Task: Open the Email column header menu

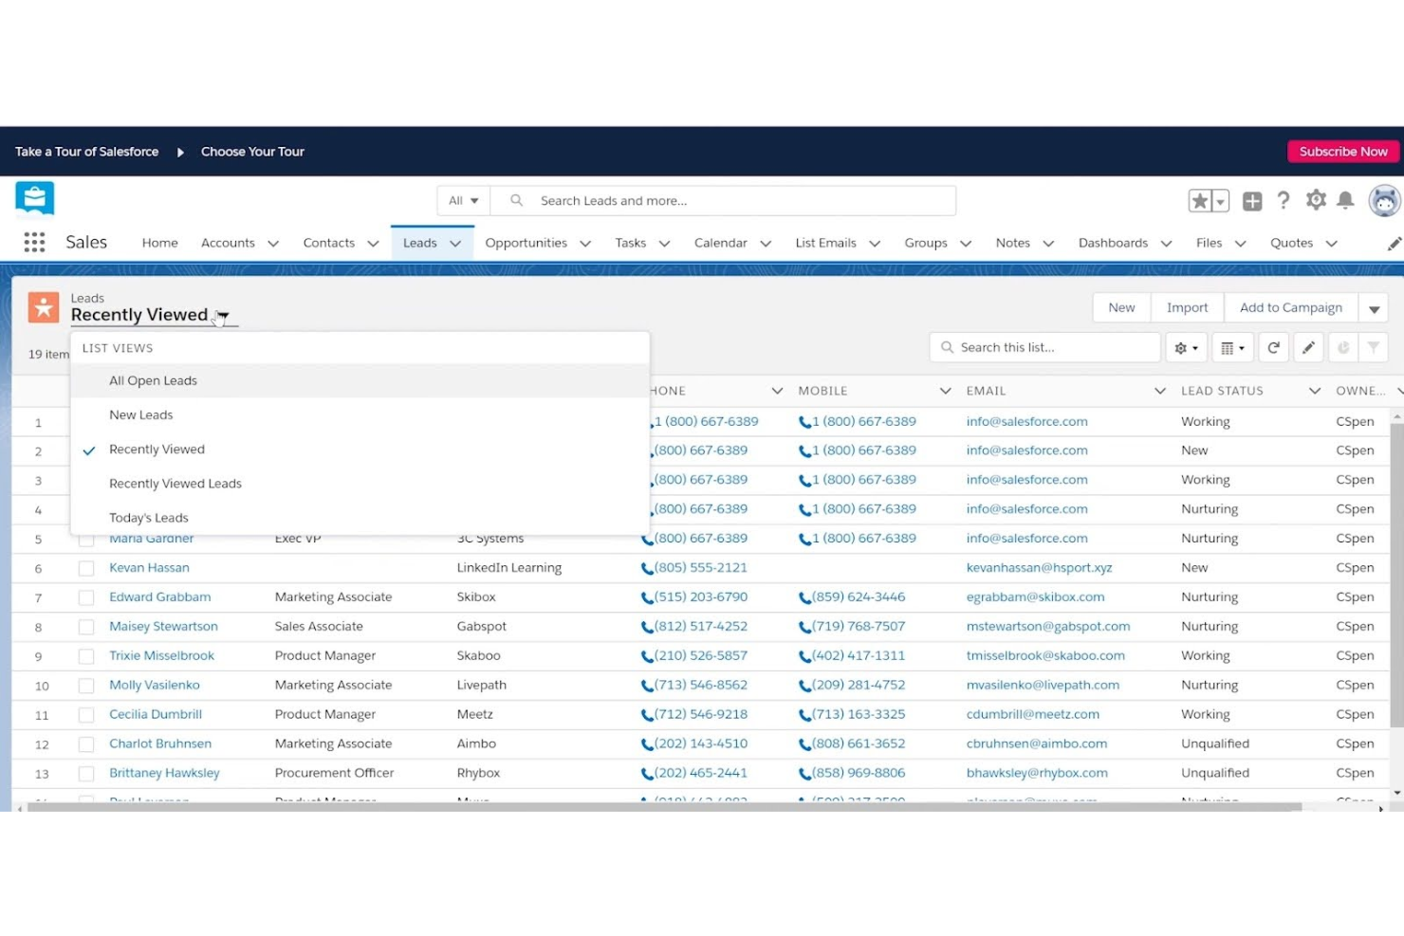Action: pos(1159,391)
